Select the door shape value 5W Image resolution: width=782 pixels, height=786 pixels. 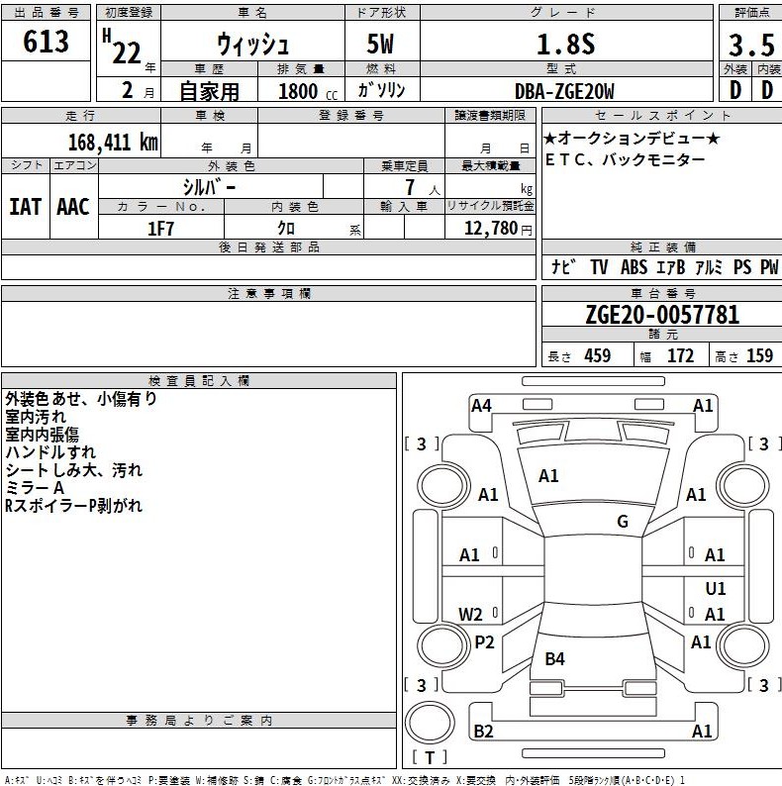380,44
